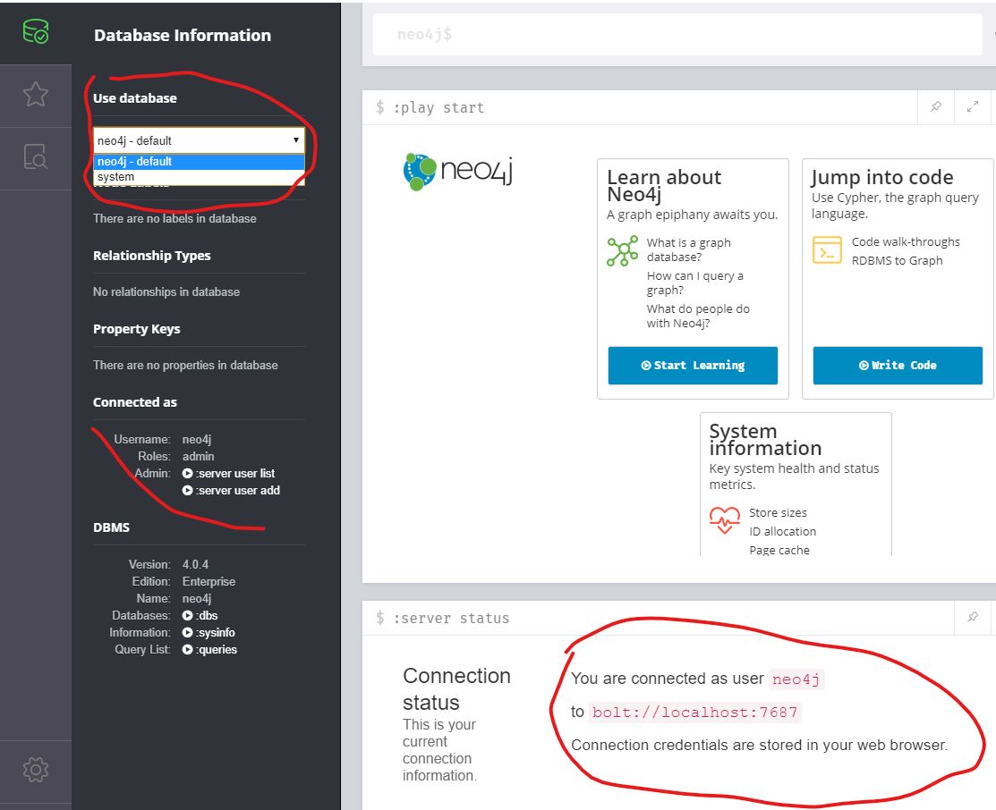Click the Edition value 'Enterprise'
Viewport: 996px width, 810px height.
pyautogui.click(x=209, y=581)
